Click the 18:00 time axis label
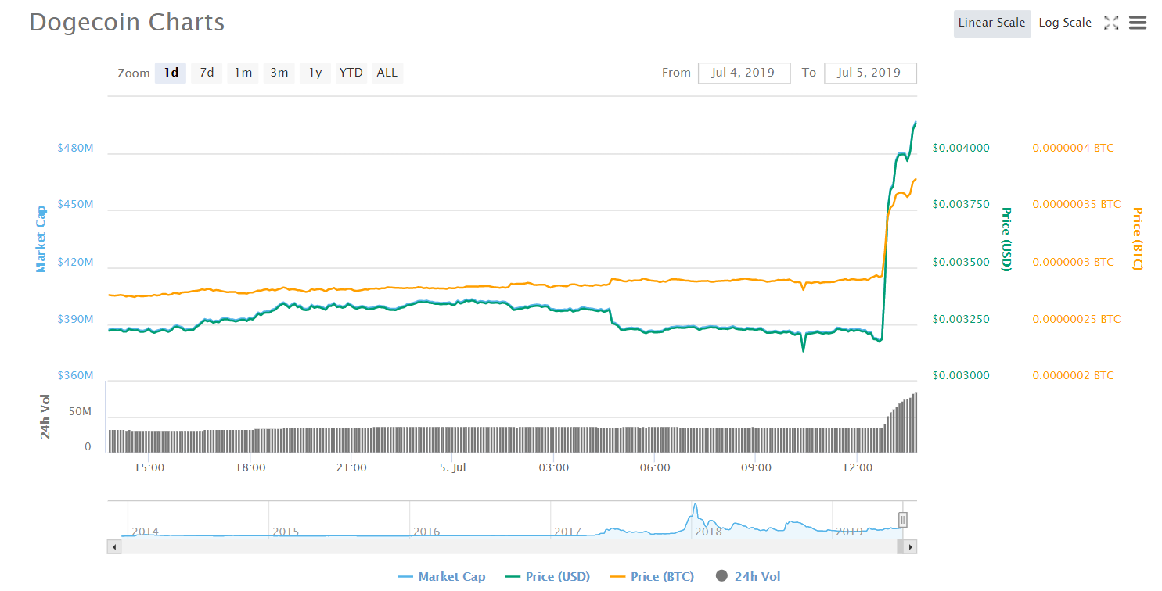 (250, 467)
